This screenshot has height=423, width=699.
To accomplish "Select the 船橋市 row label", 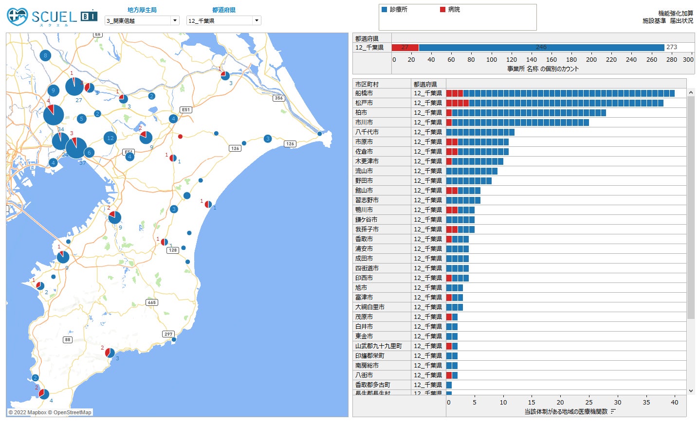I will click(x=364, y=93).
